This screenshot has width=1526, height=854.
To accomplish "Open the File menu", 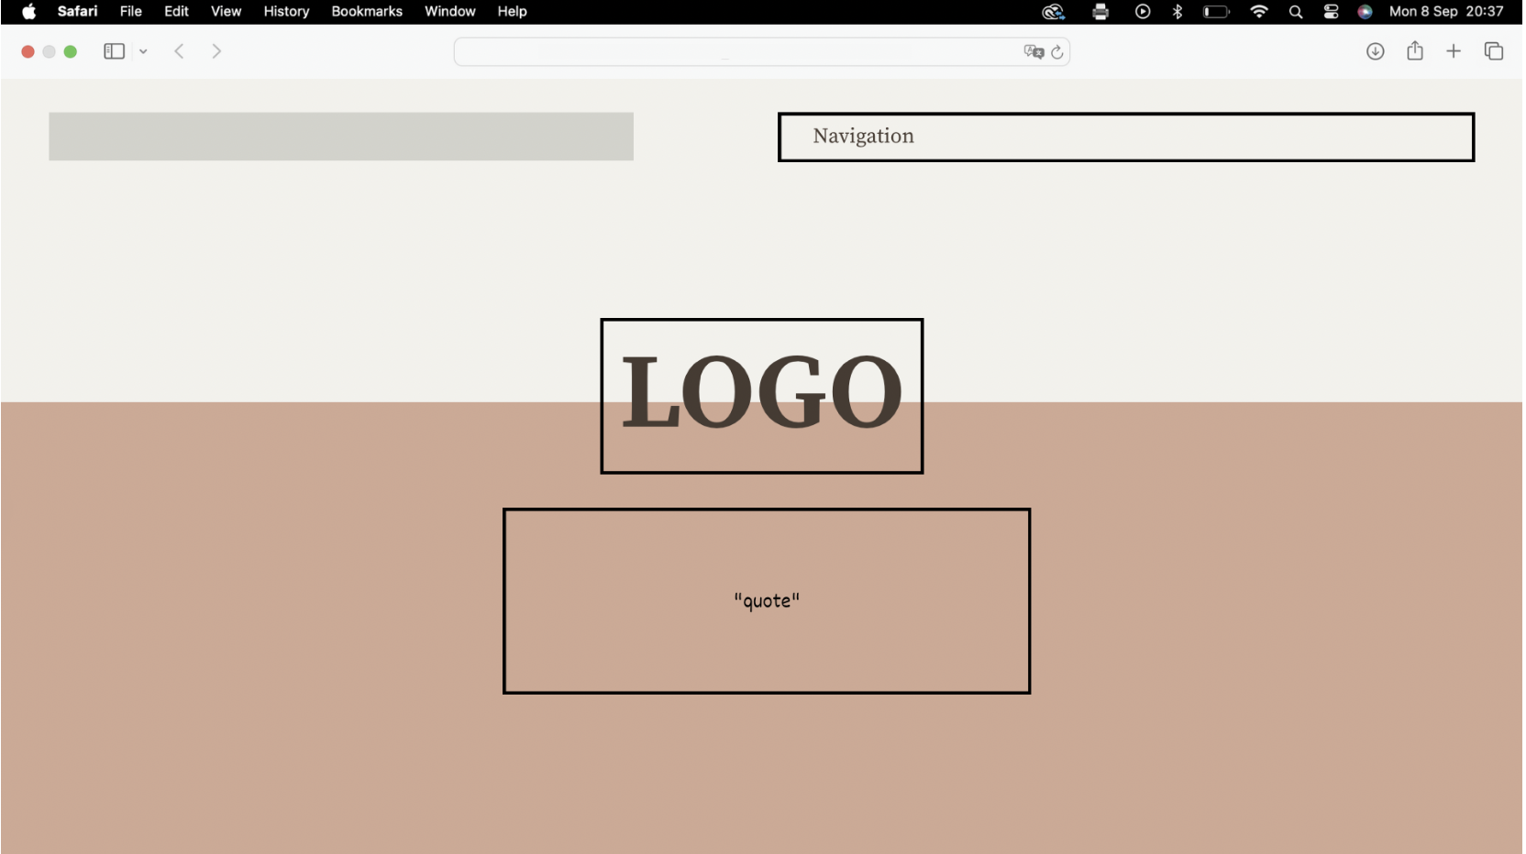I will pyautogui.click(x=131, y=11).
